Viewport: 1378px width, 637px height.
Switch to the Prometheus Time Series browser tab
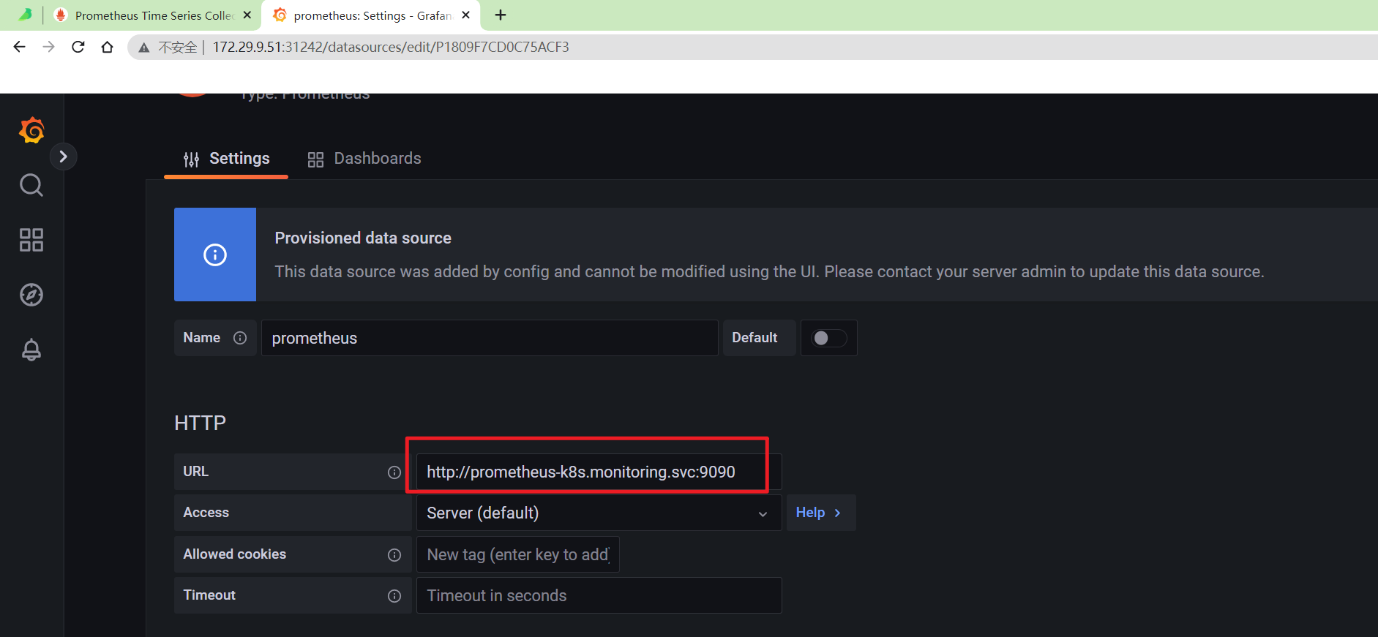coord(154,15)
